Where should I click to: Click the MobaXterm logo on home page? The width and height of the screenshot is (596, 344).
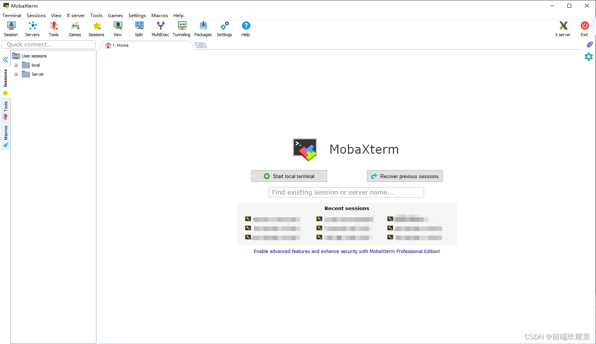coord(305,150)
